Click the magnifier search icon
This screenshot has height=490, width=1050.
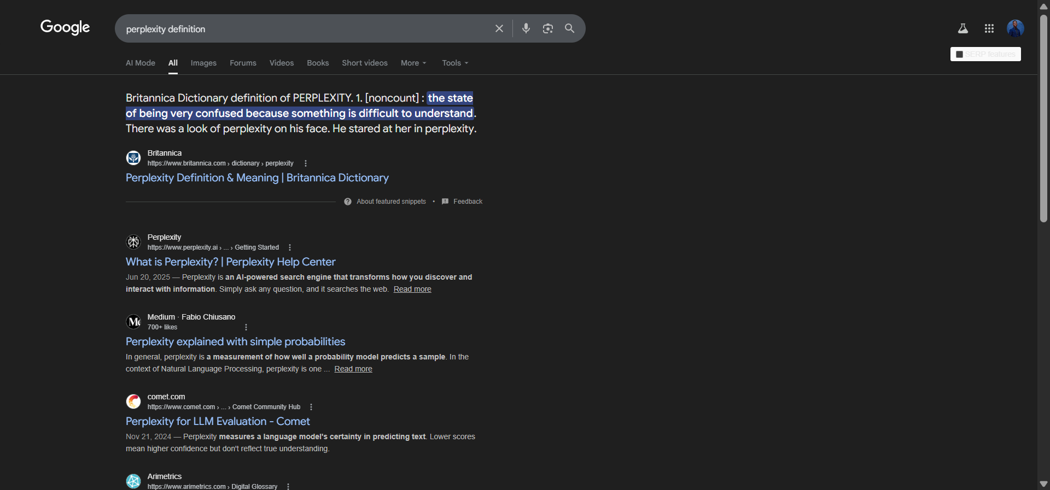(x=570, y=28)
